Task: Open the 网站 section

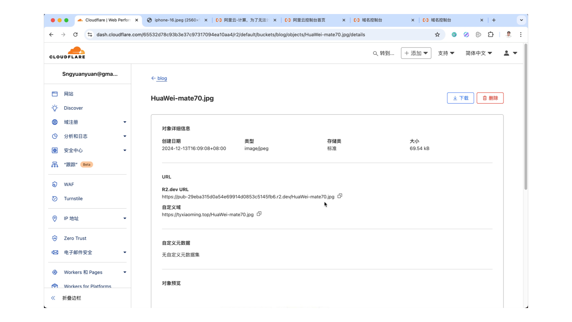Action: [x=69, y=94]
